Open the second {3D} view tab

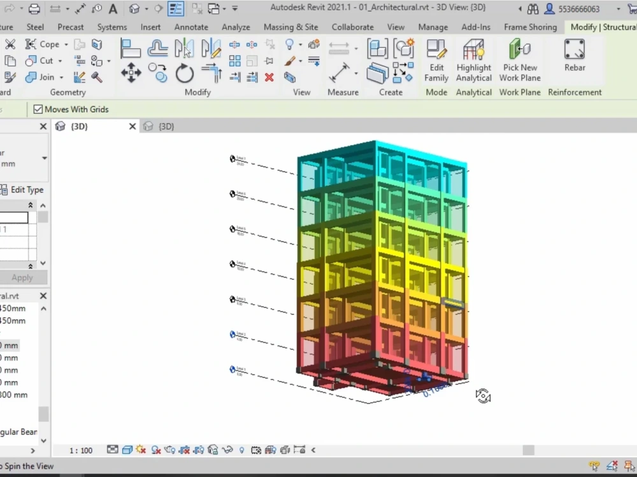pos(166,126)
